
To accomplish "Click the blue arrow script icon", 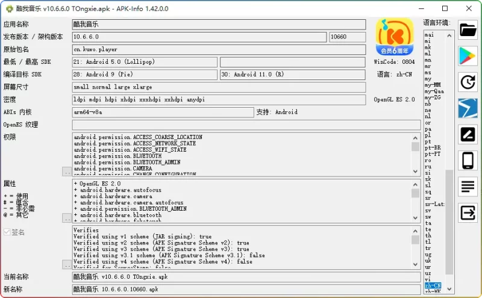I will click(x=468, y=108).
